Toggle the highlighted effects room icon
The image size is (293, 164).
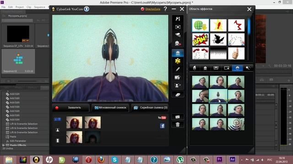click(x=178, y=53)
